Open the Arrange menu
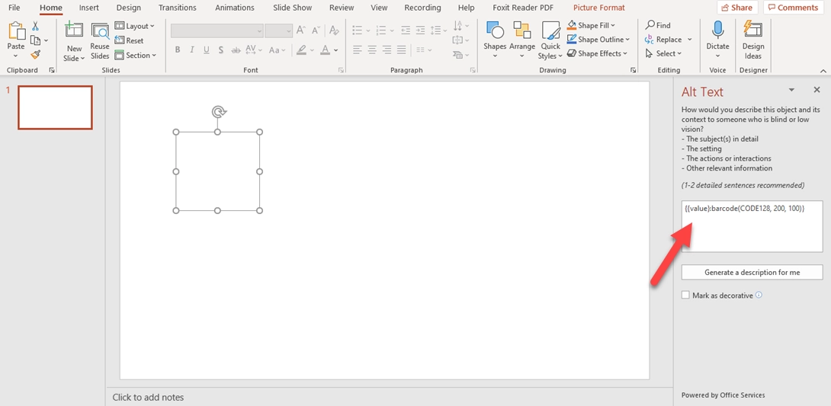831x406 pixels. [x=522, y=41]
